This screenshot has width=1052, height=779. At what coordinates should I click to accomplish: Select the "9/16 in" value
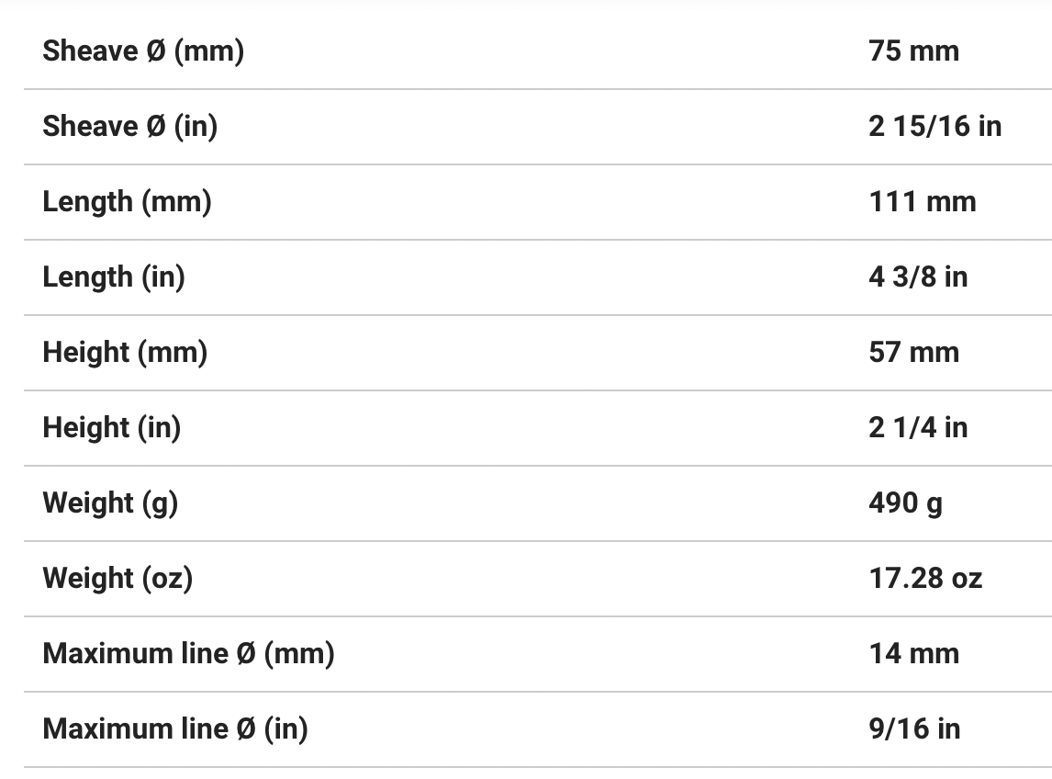tap(914, 729)
